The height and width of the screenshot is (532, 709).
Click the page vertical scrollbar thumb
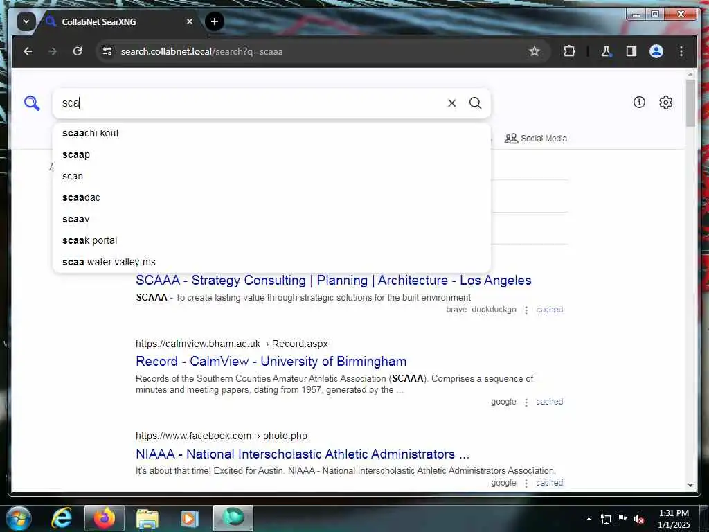(690, 103)
